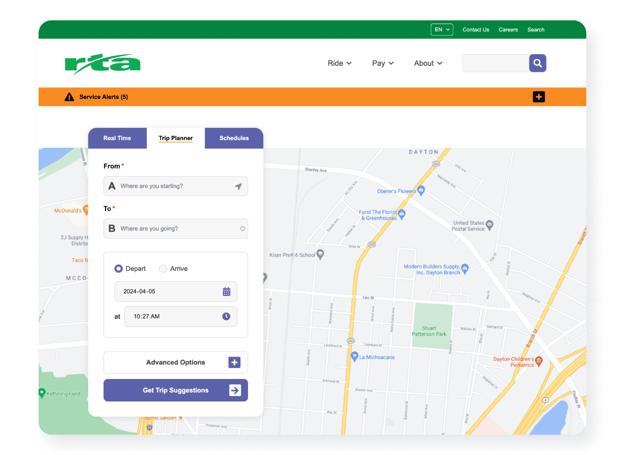Click the navigation arrow icon in the From field
627x455 pixels.
[238, 186]
